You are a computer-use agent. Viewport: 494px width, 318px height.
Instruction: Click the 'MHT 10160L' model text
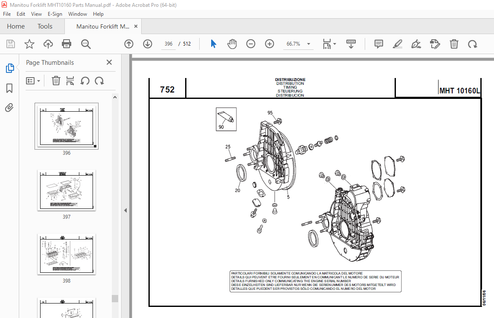tap(459, 91)
